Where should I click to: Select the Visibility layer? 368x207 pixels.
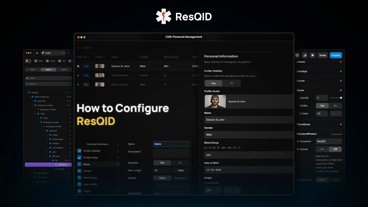(x=55, y=143)
